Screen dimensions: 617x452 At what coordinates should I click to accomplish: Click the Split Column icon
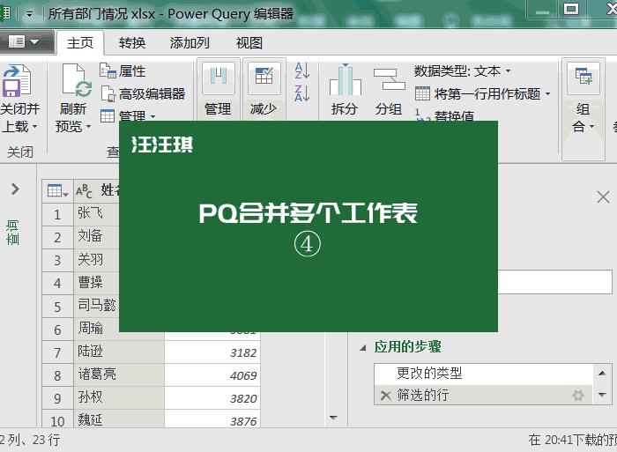(x=346, y=80)
